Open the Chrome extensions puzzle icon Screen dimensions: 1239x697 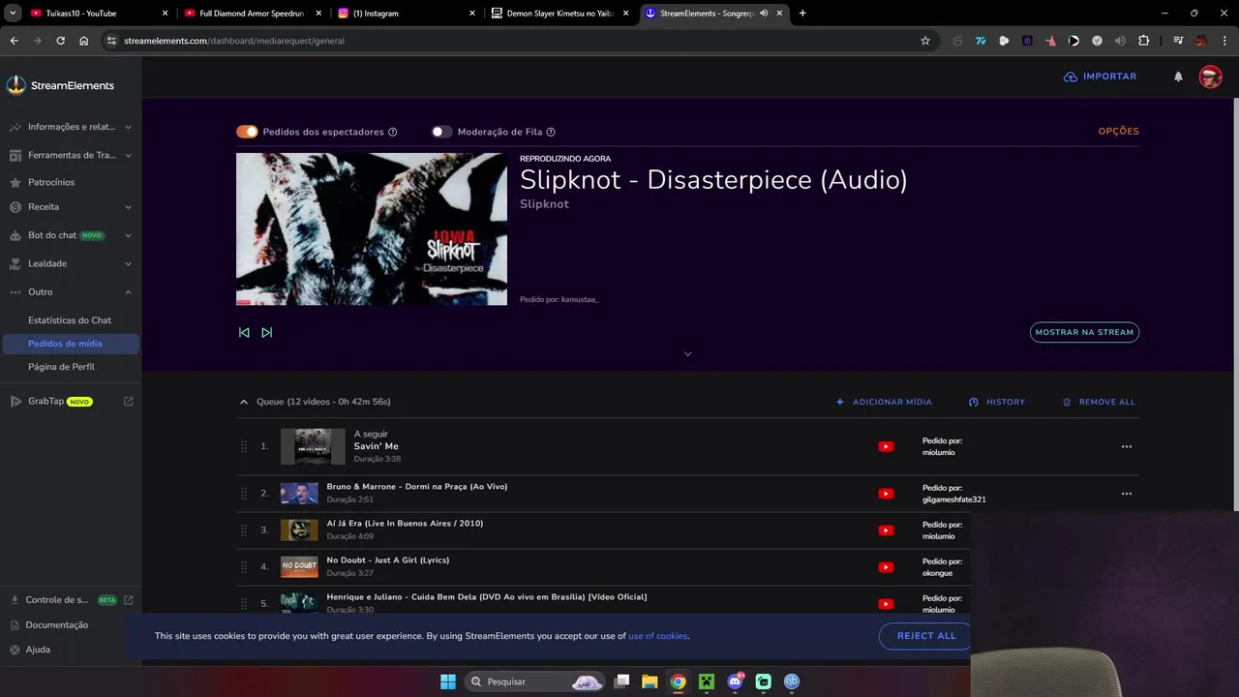click(x=1143, y=41)
